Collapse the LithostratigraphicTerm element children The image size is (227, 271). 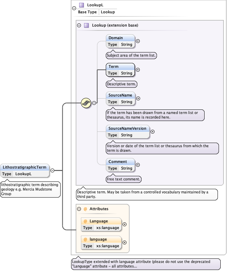52,171
